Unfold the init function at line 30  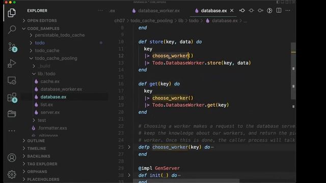click(129, 175)
